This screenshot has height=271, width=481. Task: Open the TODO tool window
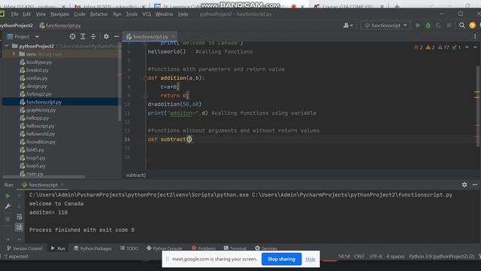[x=129, y=248]
